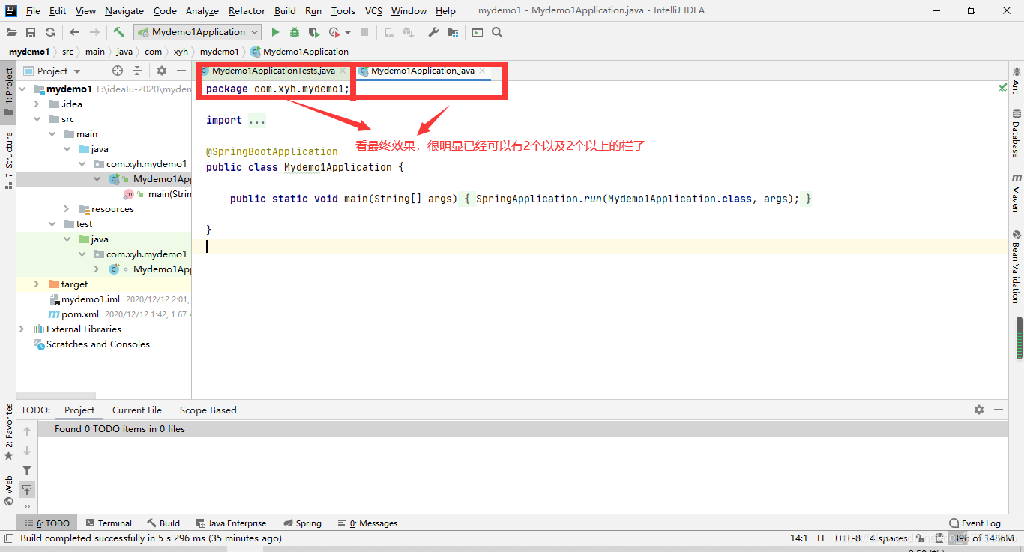Collapse the mydemo1 root project node

click(22, 89)
